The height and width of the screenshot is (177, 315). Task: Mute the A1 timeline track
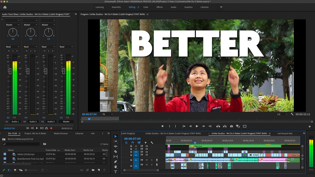coord(147,160)
